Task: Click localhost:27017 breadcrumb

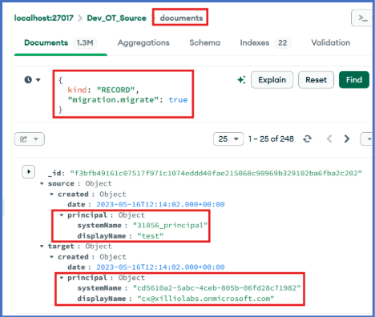Action: click(x=44, y=18)
